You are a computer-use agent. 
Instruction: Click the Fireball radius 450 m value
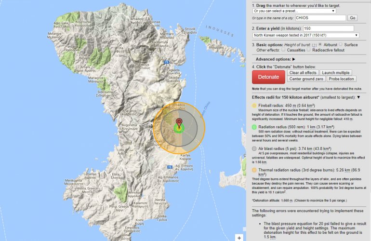click(291, 106)
